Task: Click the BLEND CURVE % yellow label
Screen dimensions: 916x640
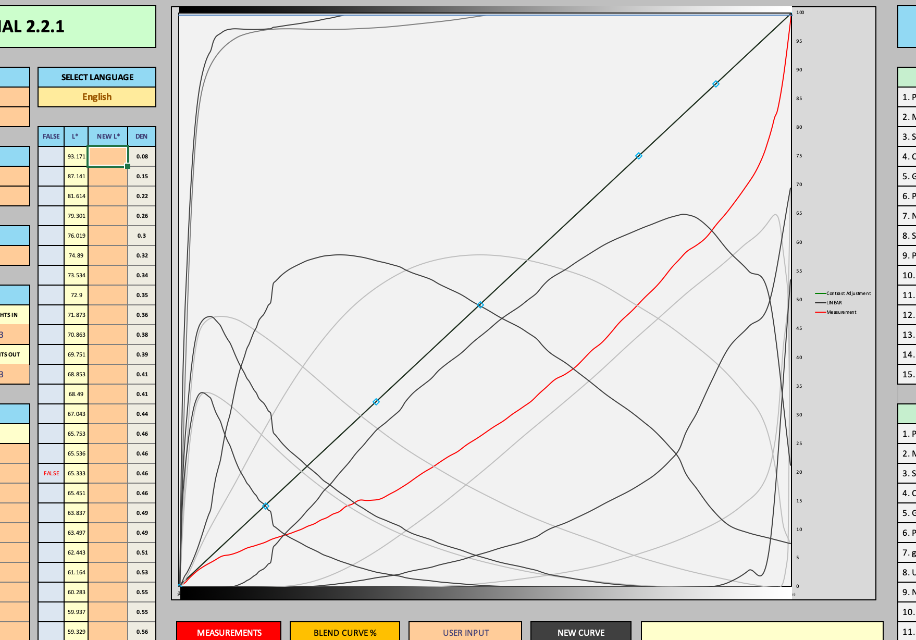Action: coord(344,632)
